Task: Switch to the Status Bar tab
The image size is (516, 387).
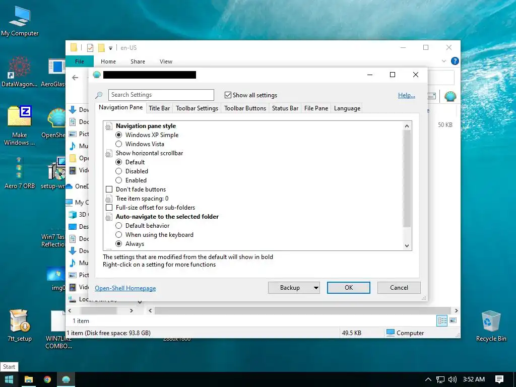Action: coord(285,108)
